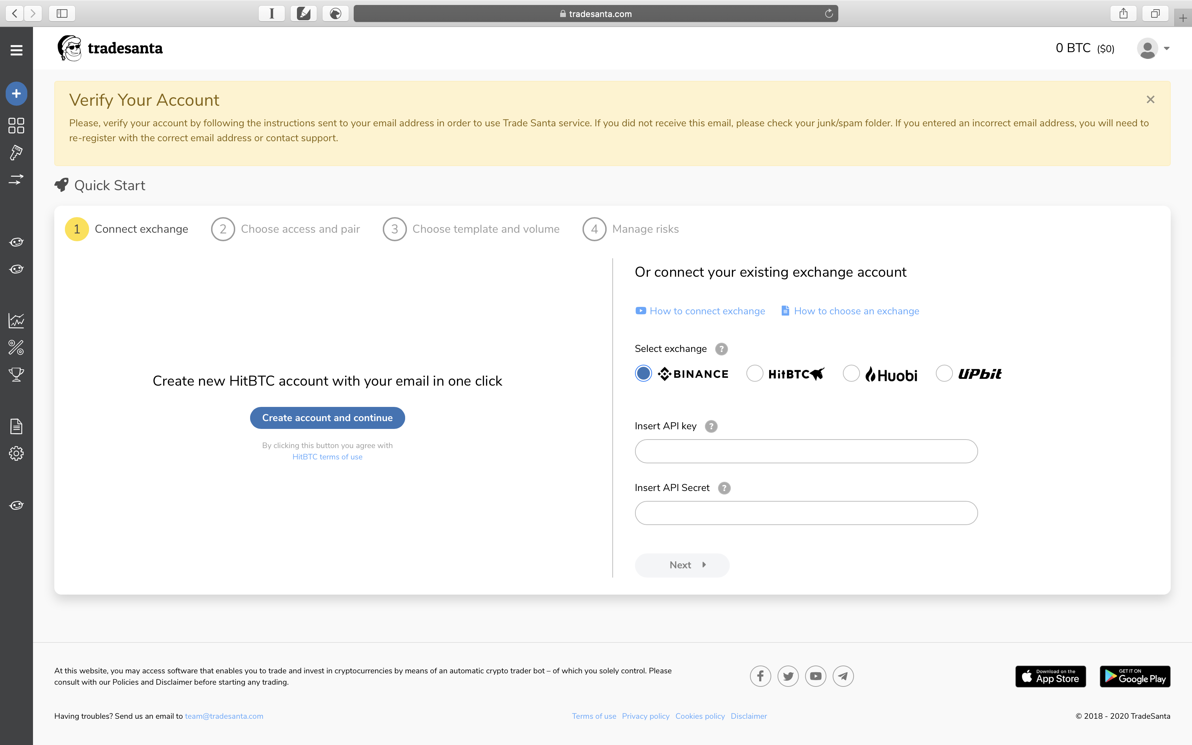This screenshot has height=745, width=1192.
Task: Open the YouTube social icon
Action: (816, 676)
